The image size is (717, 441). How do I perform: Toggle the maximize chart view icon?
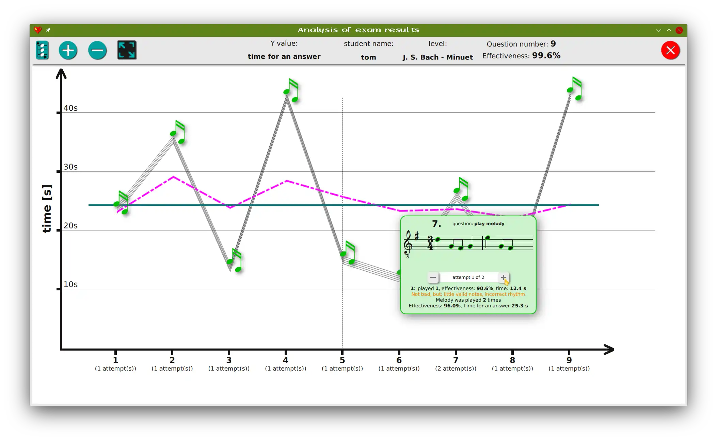[x=127, y=50]
